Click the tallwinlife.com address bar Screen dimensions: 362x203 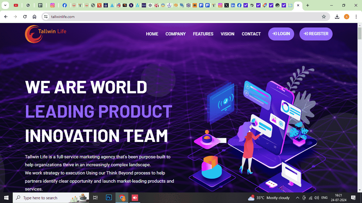point(186,17)
